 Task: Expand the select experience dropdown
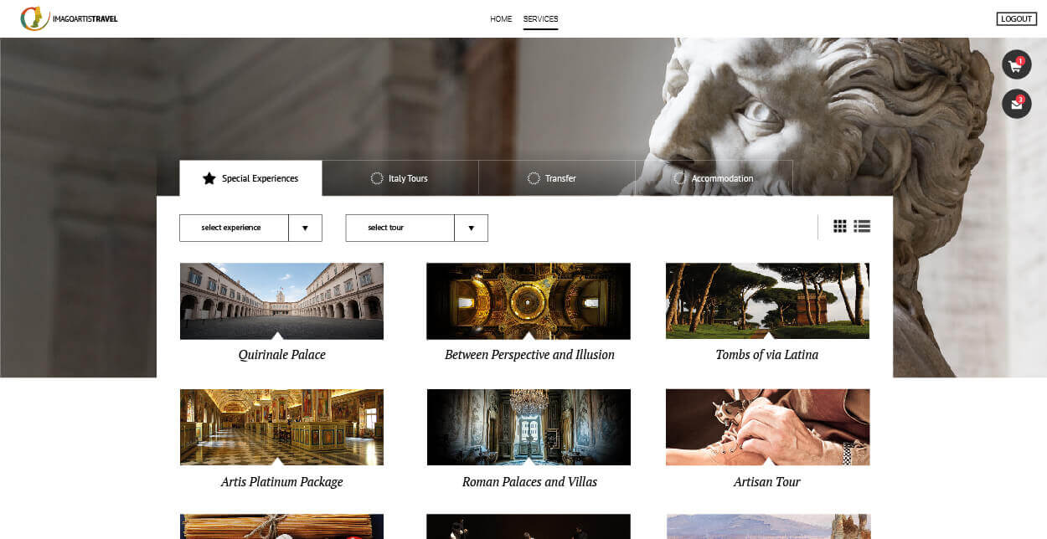tap(235, 228)
